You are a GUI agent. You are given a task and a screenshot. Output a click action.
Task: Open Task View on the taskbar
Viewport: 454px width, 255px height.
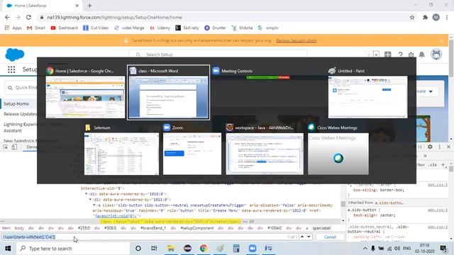154,249
